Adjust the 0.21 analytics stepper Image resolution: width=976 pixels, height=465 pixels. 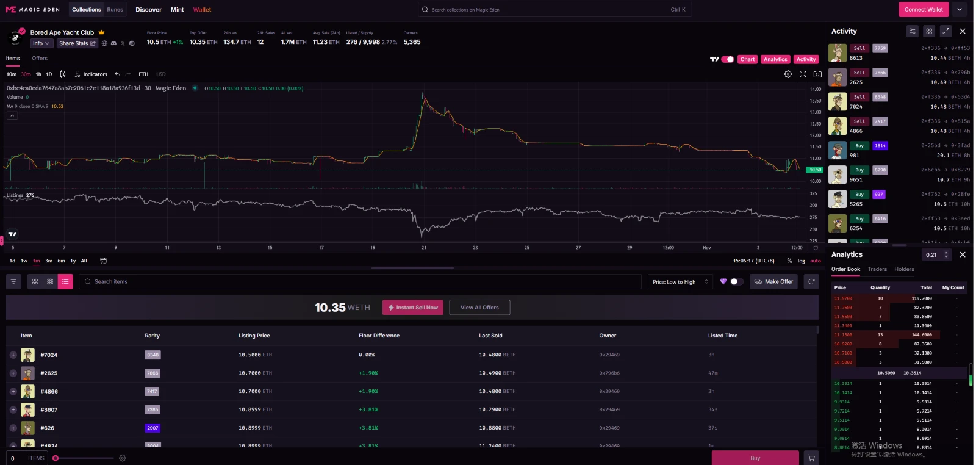[946, 254]
